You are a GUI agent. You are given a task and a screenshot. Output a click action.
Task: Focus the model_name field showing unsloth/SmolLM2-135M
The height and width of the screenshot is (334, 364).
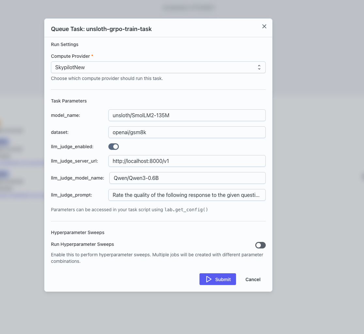(187, 115)
